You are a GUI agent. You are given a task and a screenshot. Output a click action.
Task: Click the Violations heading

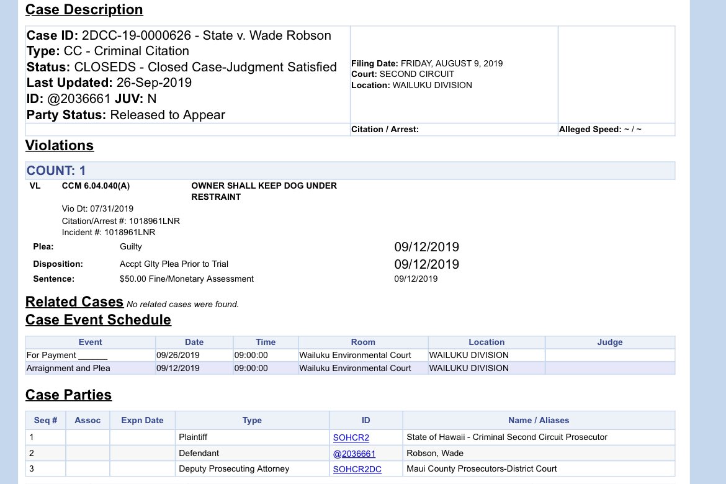(x=60, y=145)
